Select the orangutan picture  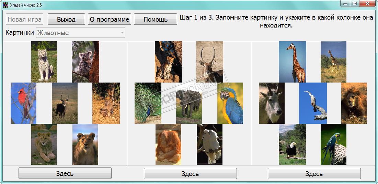(168, 144)
